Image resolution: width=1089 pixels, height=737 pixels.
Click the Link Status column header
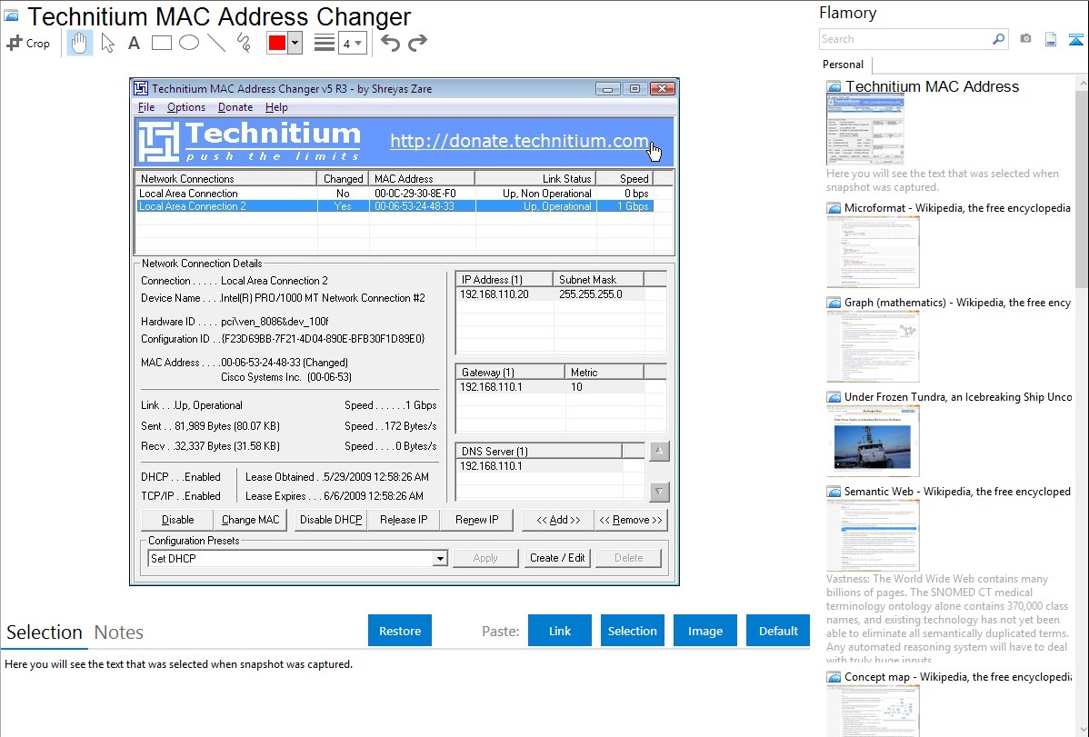535,178
